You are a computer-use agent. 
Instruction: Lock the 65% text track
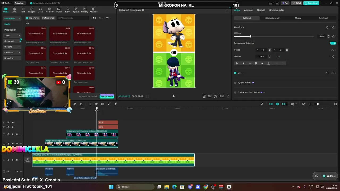[8, 123]
